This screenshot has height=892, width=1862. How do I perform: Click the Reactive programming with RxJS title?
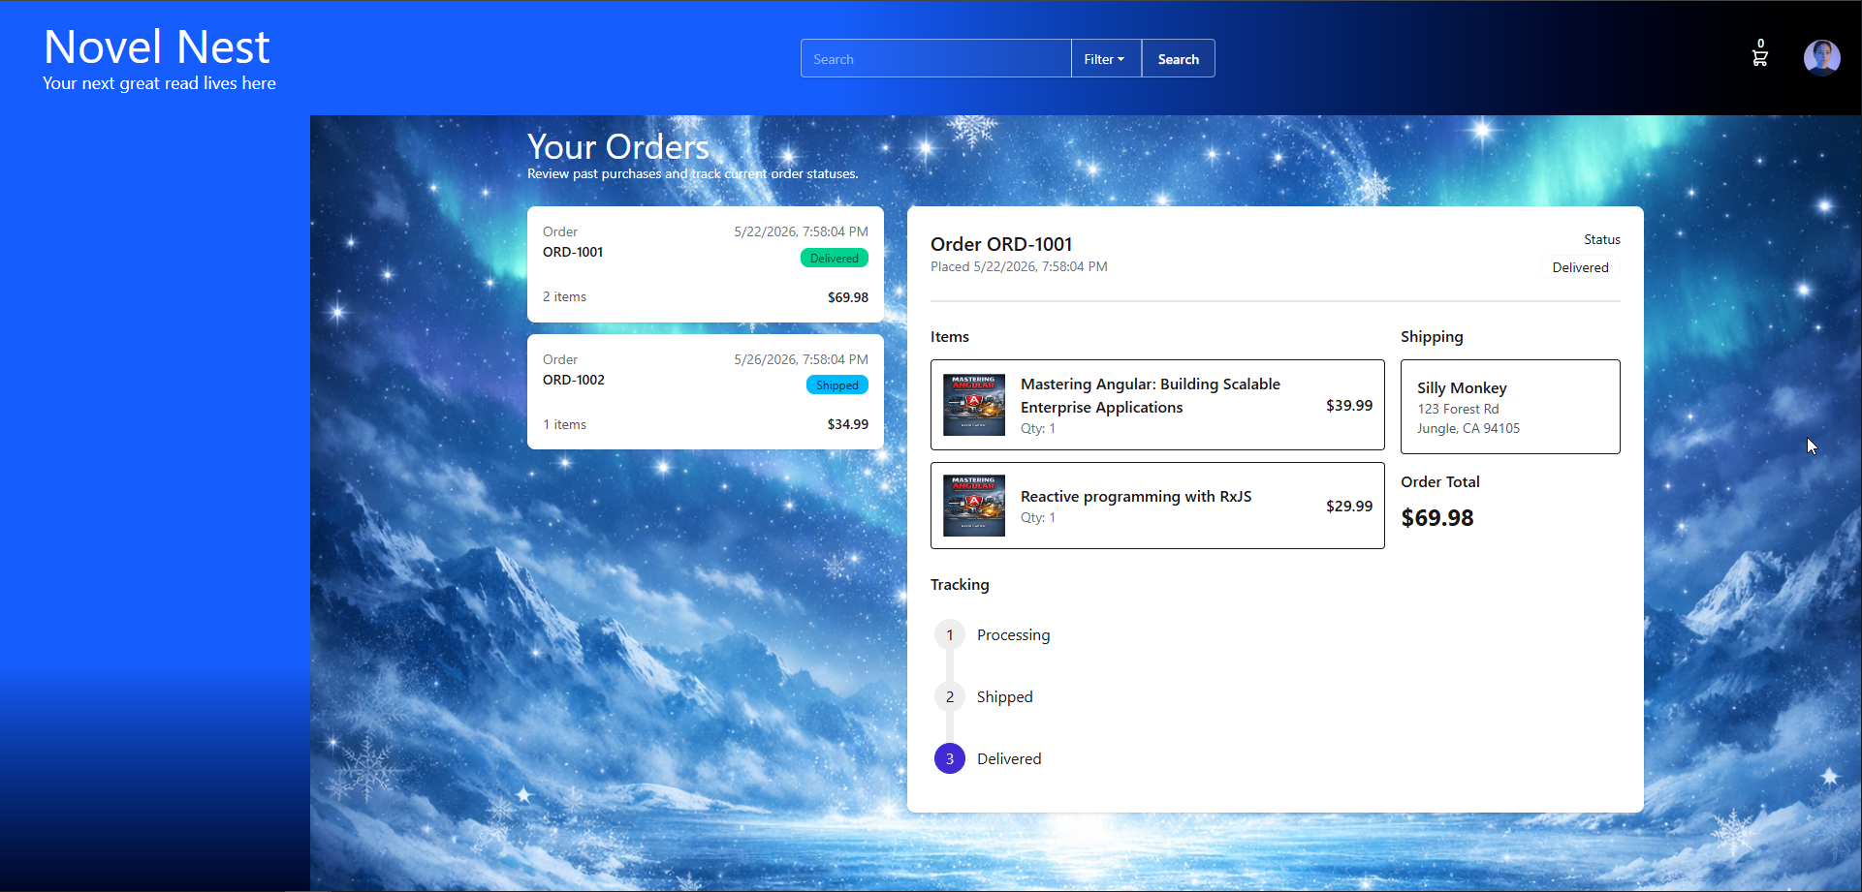click(x=1136, y=496)
